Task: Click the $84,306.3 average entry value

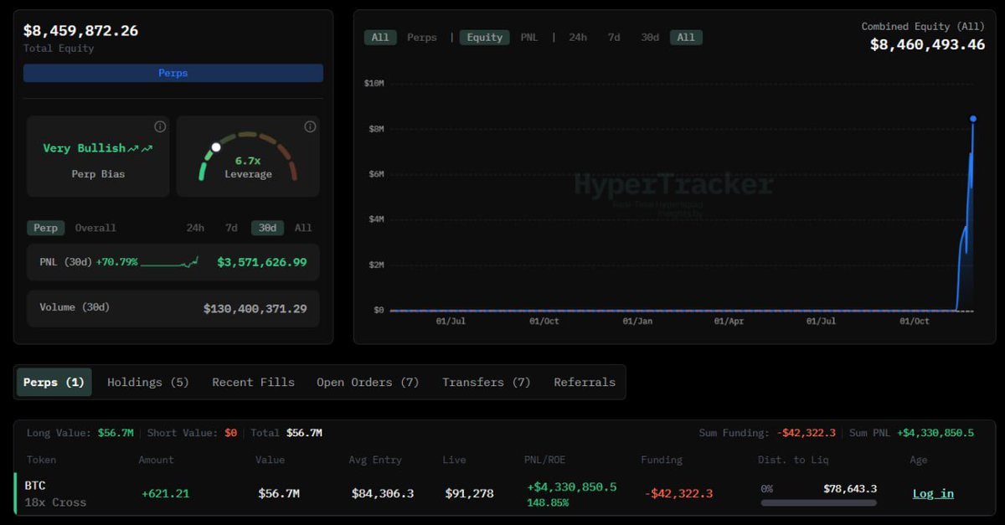Action: click(383, 493)
